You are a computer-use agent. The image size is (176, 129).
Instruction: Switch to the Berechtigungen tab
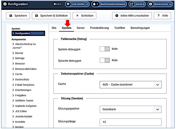point(140,28)
